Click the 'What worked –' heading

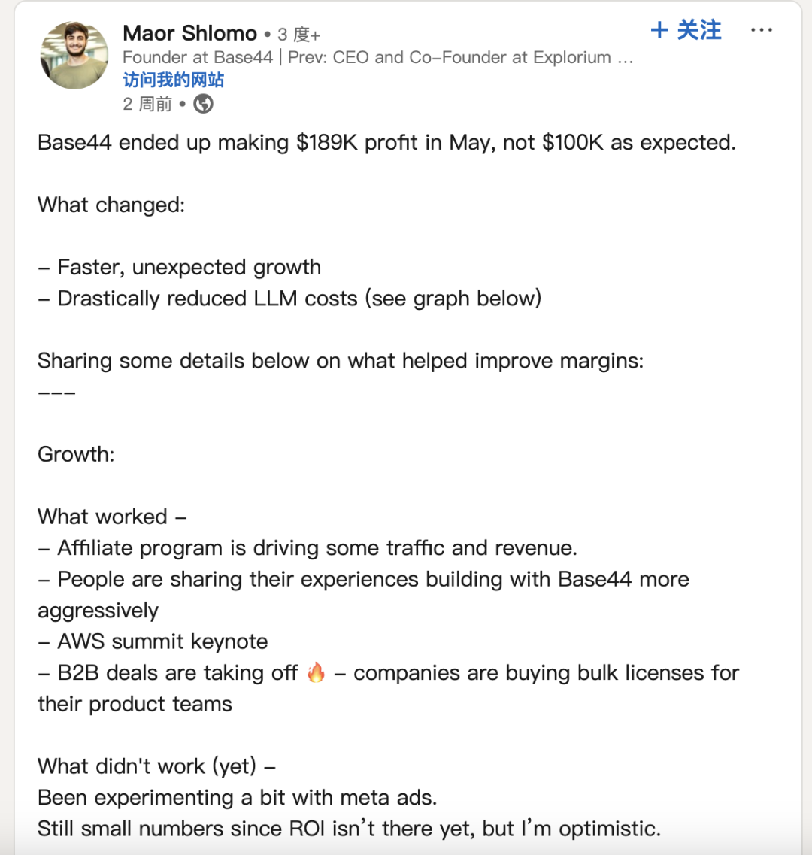click(112, 517)
